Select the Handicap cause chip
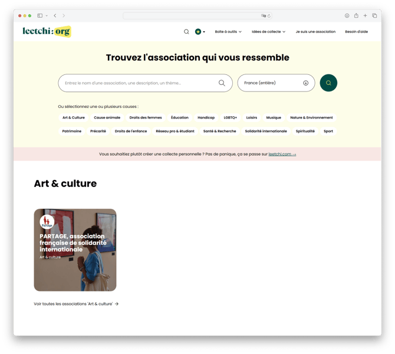This screenshot has width=395, height=354. coord(206,117)
